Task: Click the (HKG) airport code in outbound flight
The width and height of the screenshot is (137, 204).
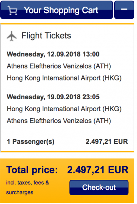Action: click(112, 78)
